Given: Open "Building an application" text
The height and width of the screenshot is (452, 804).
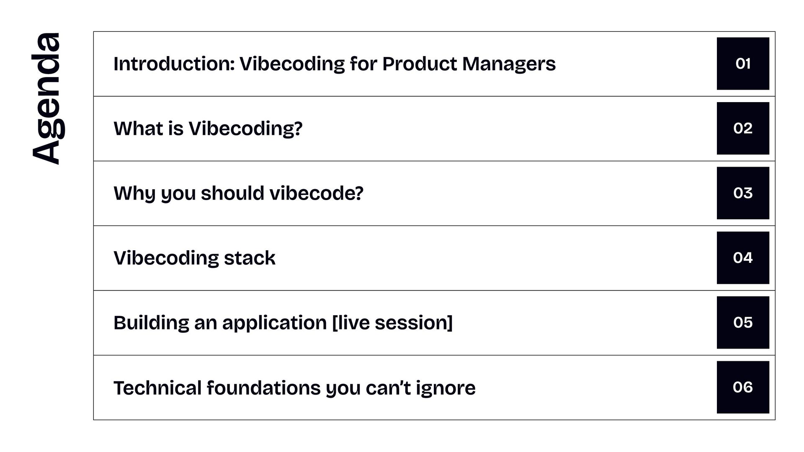Looking at the screenshot, I should tap(220, 323).
